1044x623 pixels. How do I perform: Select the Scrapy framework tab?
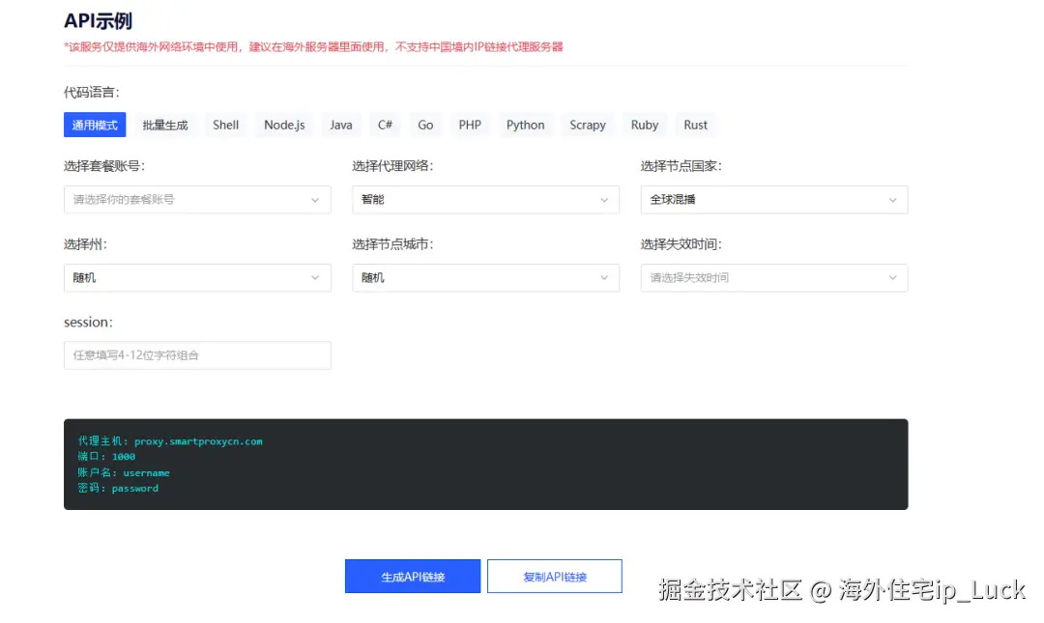(588, 124)
